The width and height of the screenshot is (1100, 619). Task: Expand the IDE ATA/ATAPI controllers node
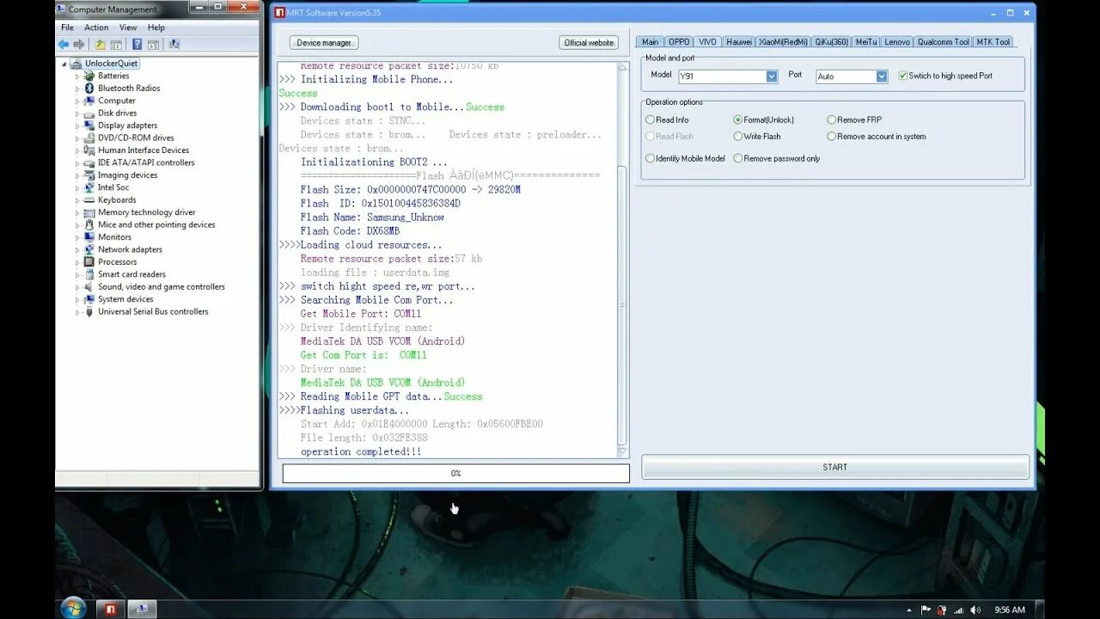tap(77, 162)
